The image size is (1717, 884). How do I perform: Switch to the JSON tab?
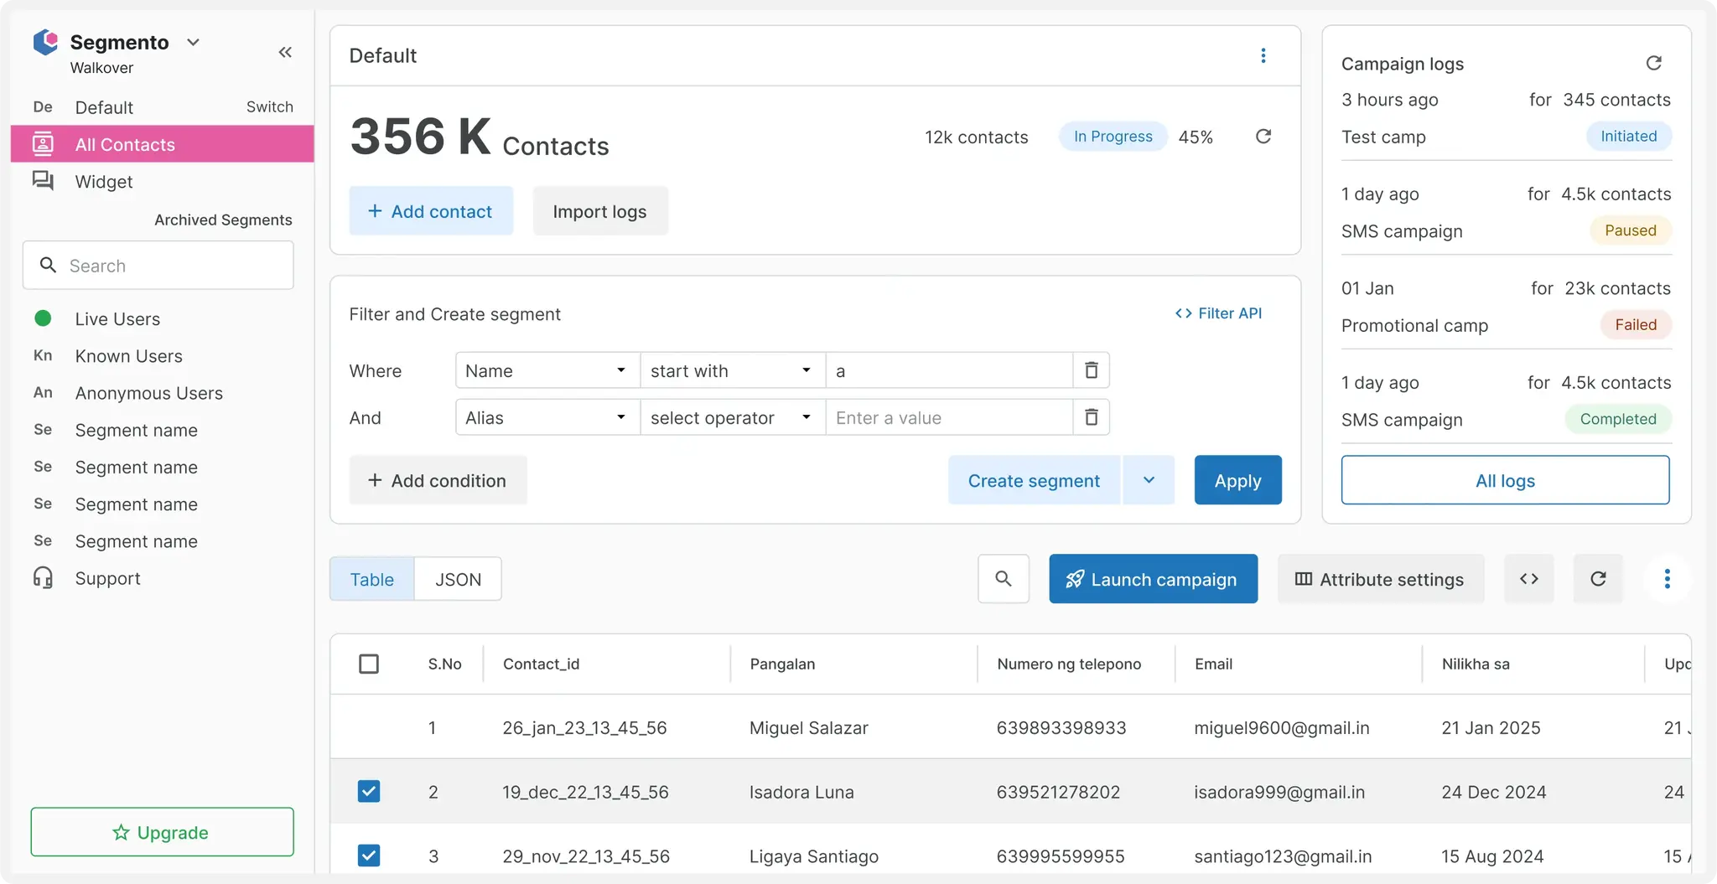(458, 579)
